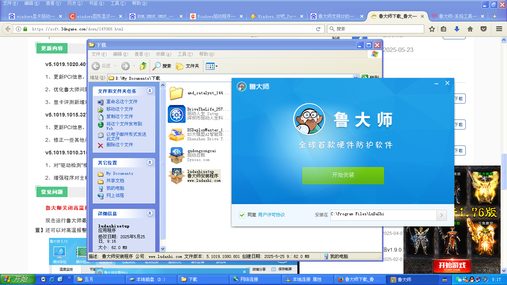
Task: Click 复制这个文件 task link
Action: 120,117
